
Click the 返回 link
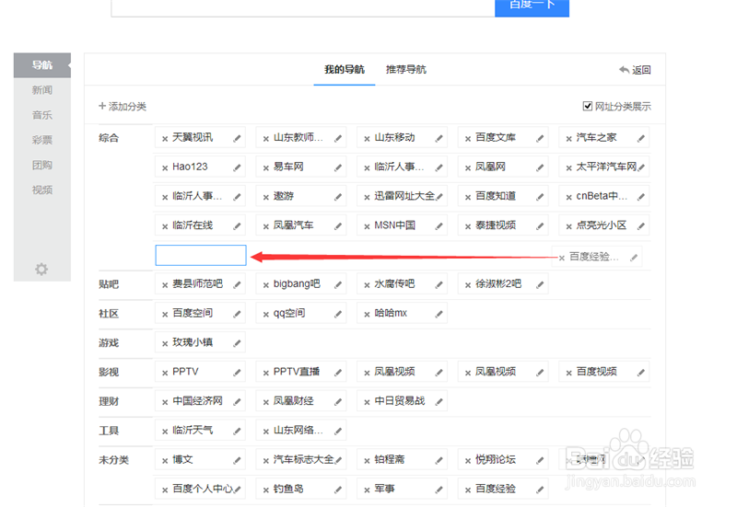[636, 70]
